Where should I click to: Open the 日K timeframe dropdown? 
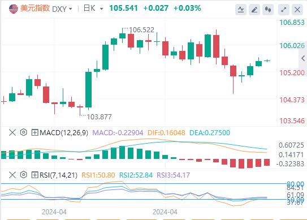(x=93, y=8)
